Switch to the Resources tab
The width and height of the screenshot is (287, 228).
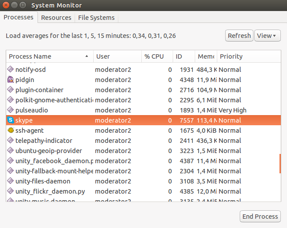tap(56, 18)
